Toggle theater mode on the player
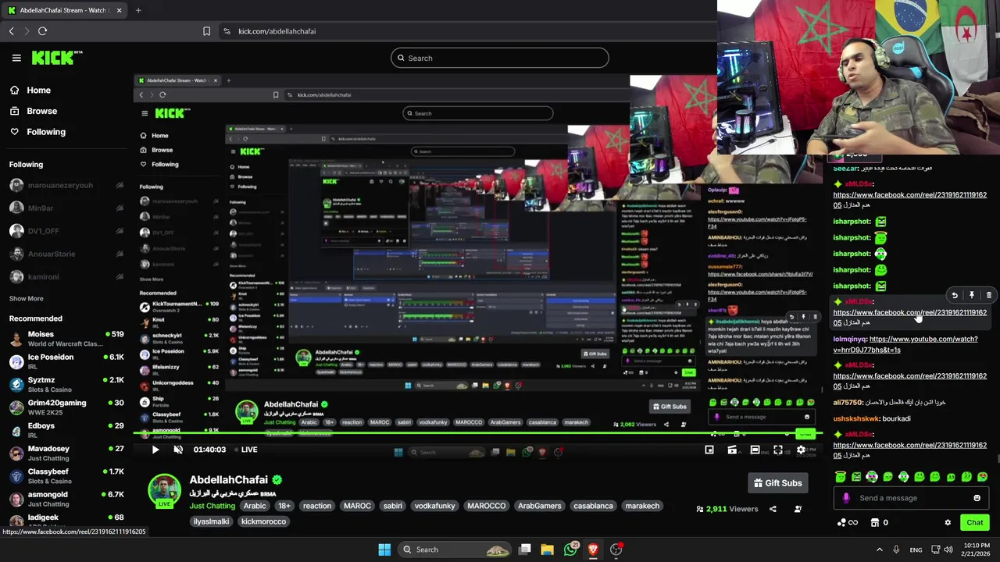This screenshot has width=1000, height=562. 755,450
